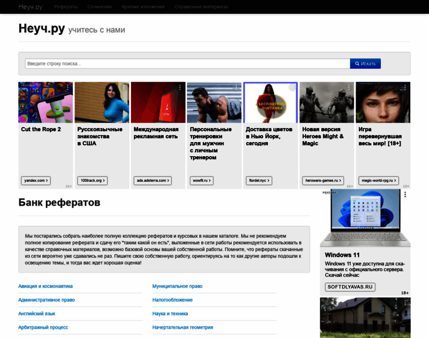Viewport: 429px width, 338px height.
Task: Open the Windows 11 laptop ad image
Action: pyautogui.click(x=365, y=218)
